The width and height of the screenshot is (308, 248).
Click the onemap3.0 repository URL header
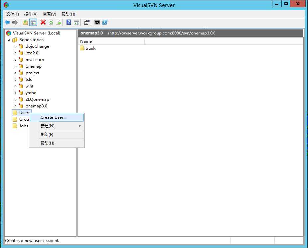[x=162, y=33]
